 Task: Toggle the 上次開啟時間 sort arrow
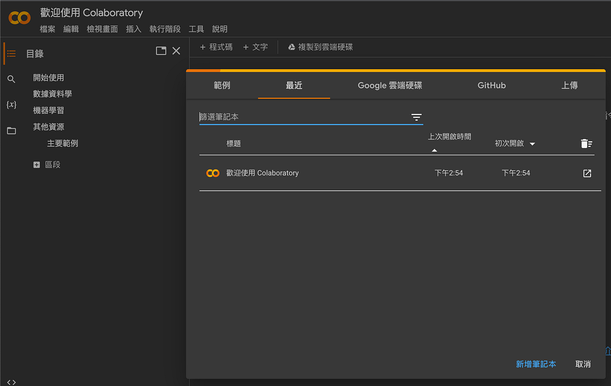(434, 150)
